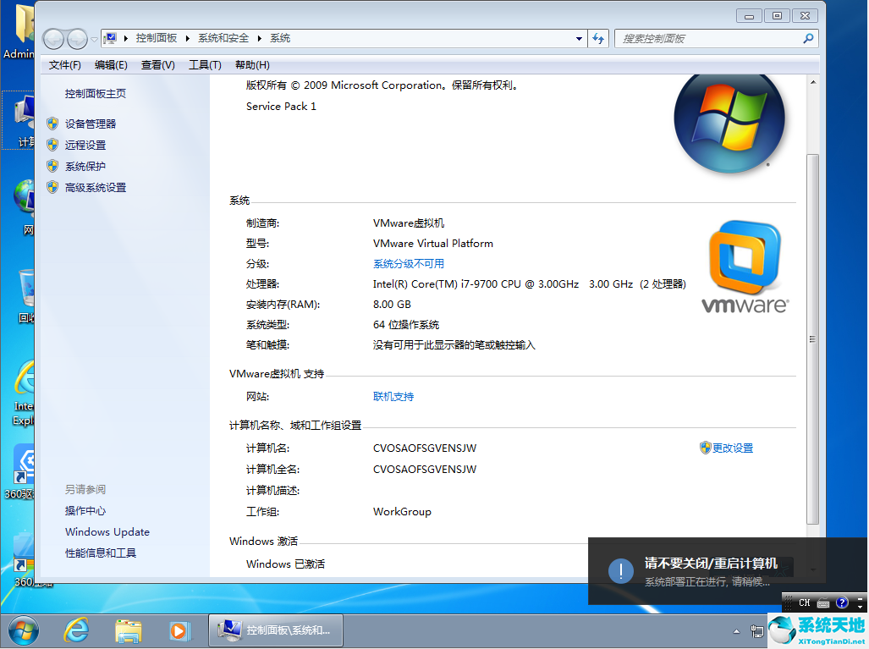Click the language bar help icon
The image size is (869, 649).
[x=842, y=602]
